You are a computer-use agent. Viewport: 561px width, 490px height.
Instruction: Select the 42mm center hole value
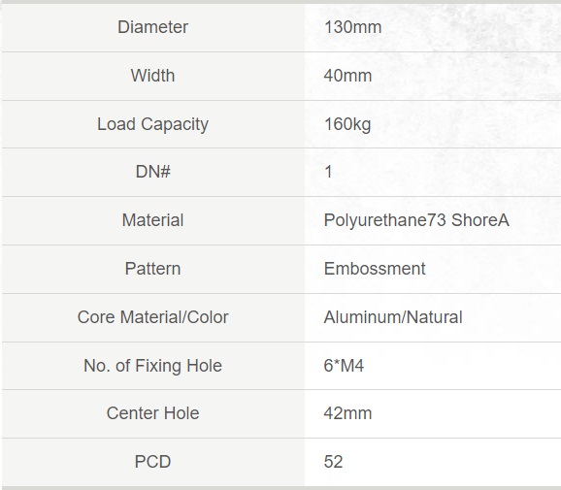tap(347, 413)
